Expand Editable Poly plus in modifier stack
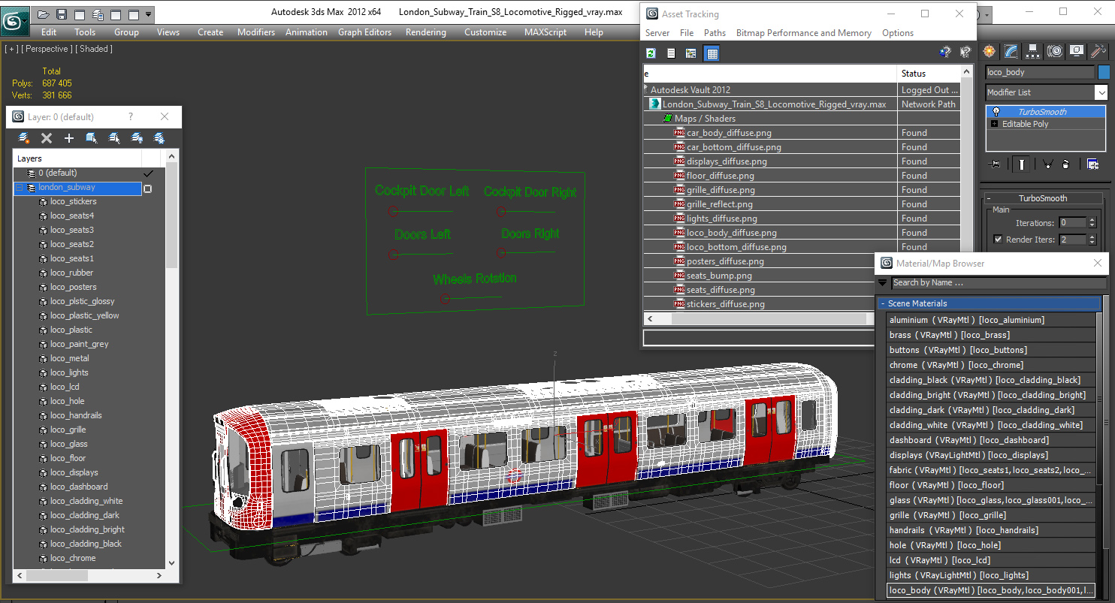This screenshot has width=1115, height=603. point(995,124)
